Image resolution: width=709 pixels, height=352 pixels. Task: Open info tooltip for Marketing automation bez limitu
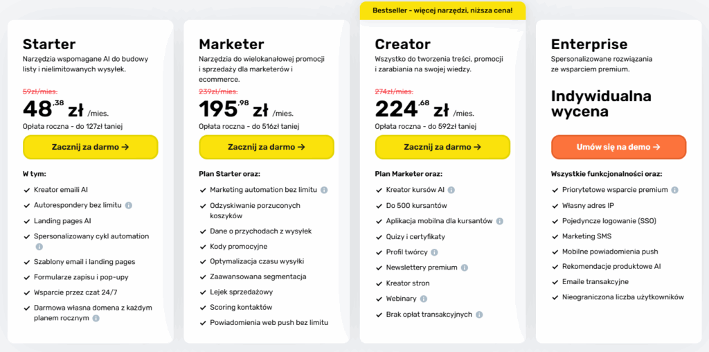point(324,189)
